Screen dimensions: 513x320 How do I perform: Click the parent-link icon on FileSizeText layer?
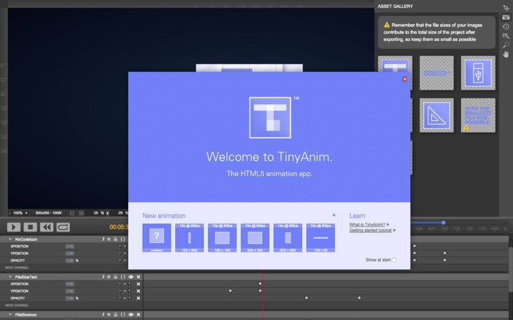pos(103,277)
